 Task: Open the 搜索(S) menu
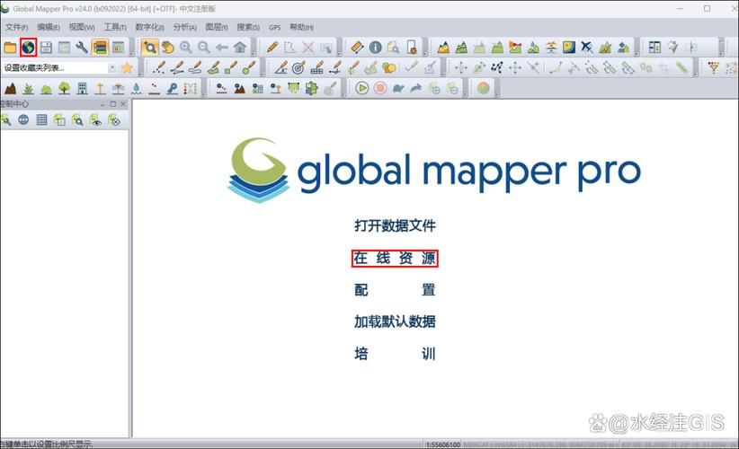point(248,27)
